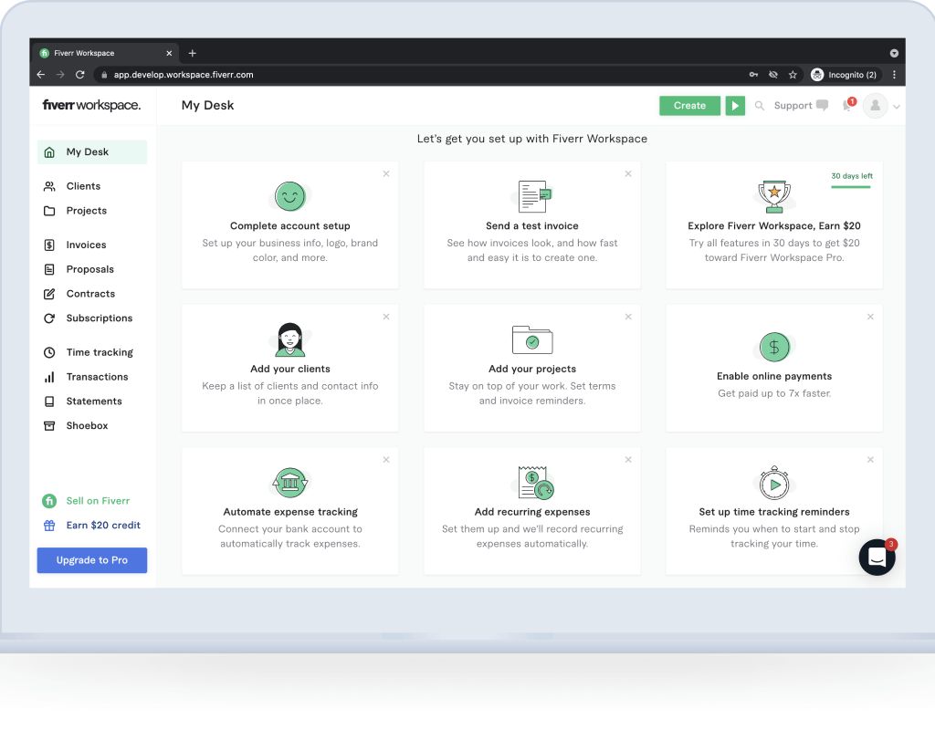Click the trophy icon on Explore card
This screenshot has height=730, width=935.
coord(774,196)
